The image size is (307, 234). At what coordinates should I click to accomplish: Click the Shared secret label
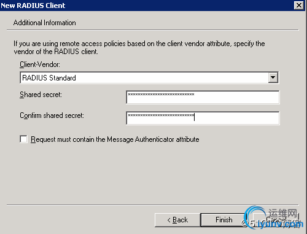[x=41, y=95]
